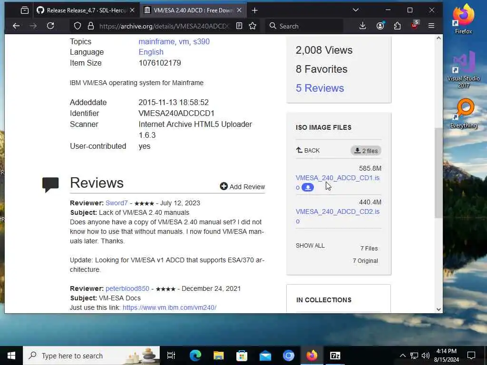Image resolution: width=487 pixels, height=365 pixels.
Task: Open Visual Studio 2017 desktop shortcut
Action: point(463,69)
